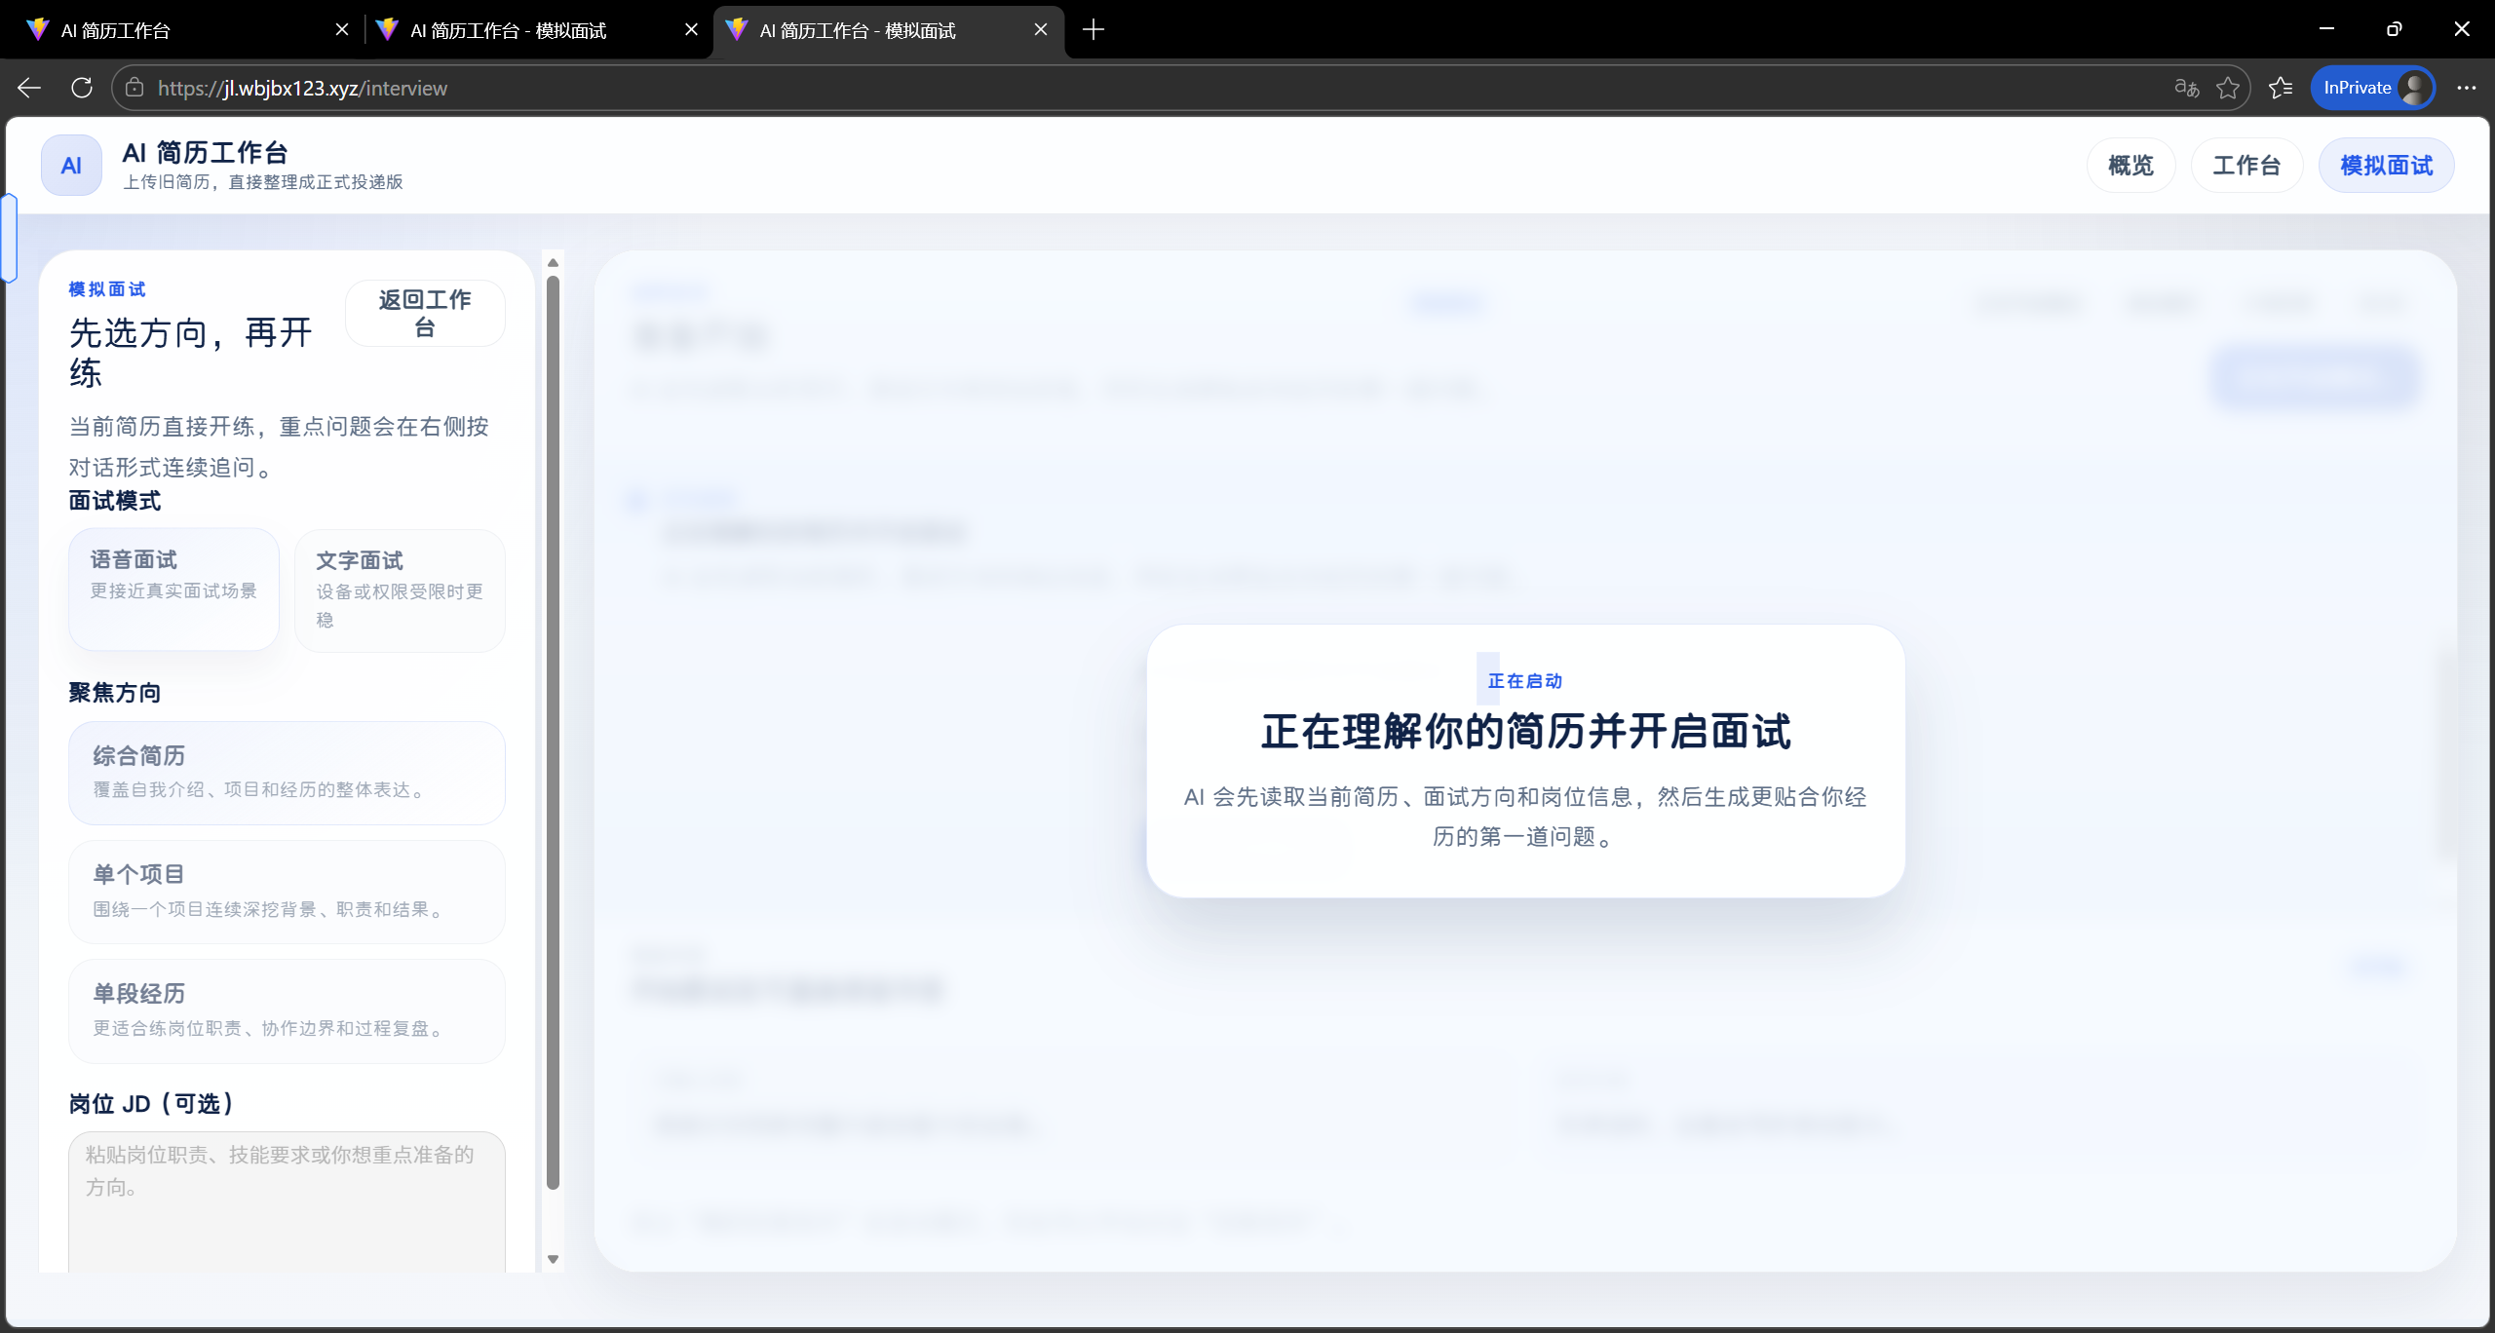
Task: Click the read aloud icon in address bar
Action: 2186,87
